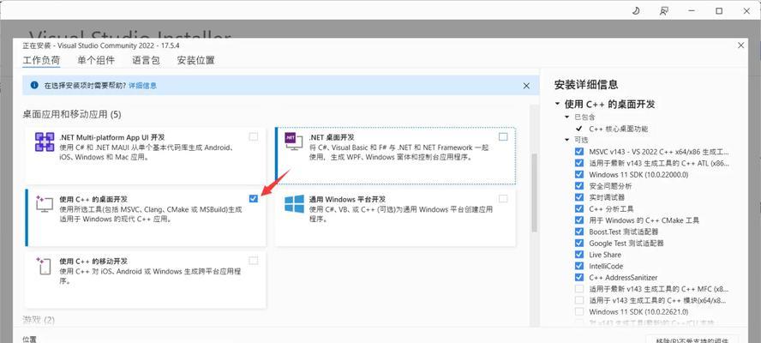Click the 移除(R)不受支持的组件 button
Viewport: 761px width, 343px height.
pos(692,340)
